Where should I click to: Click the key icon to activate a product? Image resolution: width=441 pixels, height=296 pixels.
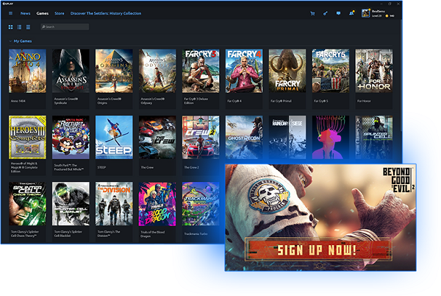click(x=325, y=13)
